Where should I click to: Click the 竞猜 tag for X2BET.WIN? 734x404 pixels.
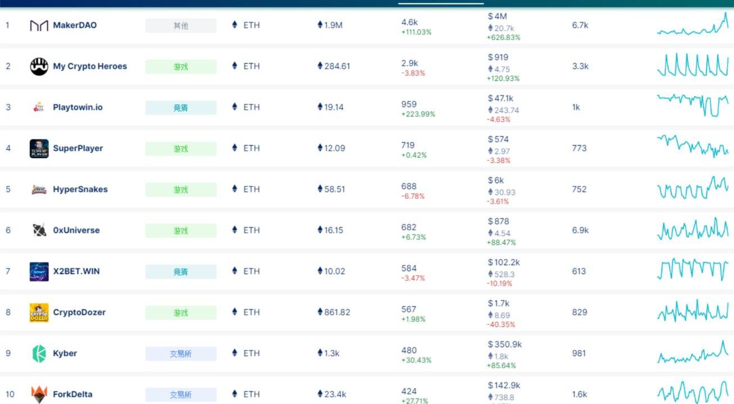point(181,272)
